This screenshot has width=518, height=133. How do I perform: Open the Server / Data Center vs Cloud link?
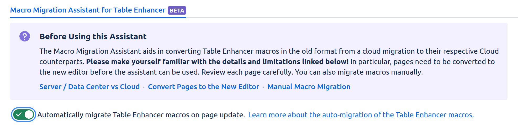tap(89, 87)
